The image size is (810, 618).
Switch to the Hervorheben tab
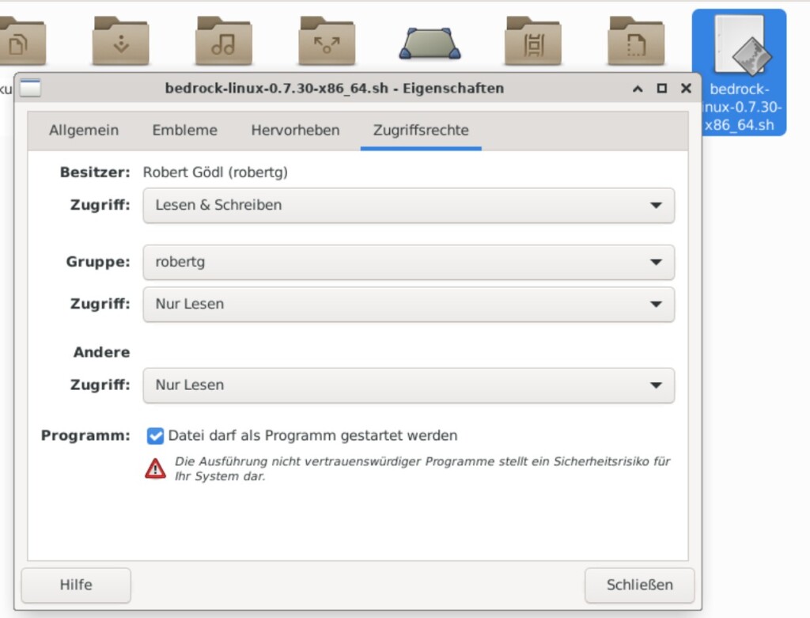pos(296,131)
